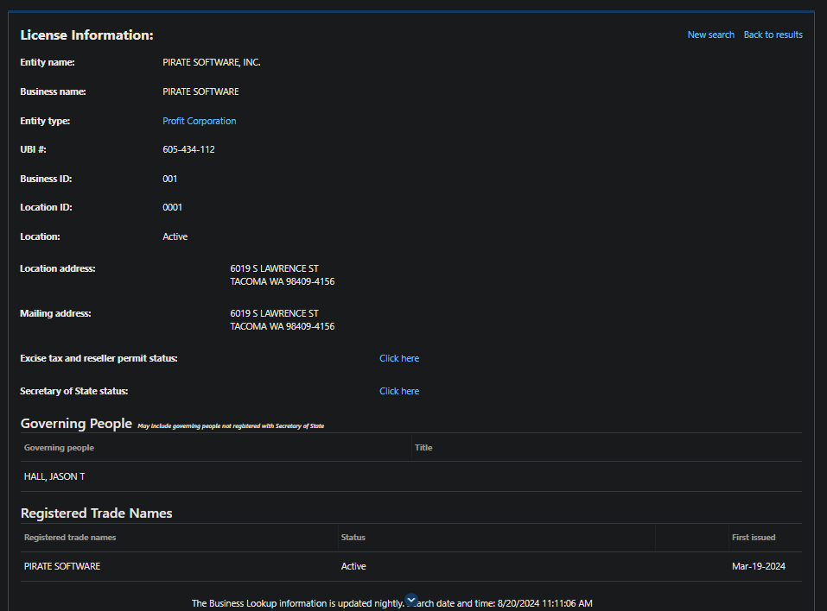Screen dimensions: 827x611
Task: Click TACOMA WA 98409-4156 under Location address
Action: click(283, 282)
